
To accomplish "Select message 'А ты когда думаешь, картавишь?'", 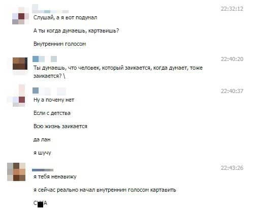I will click(76, 31).
